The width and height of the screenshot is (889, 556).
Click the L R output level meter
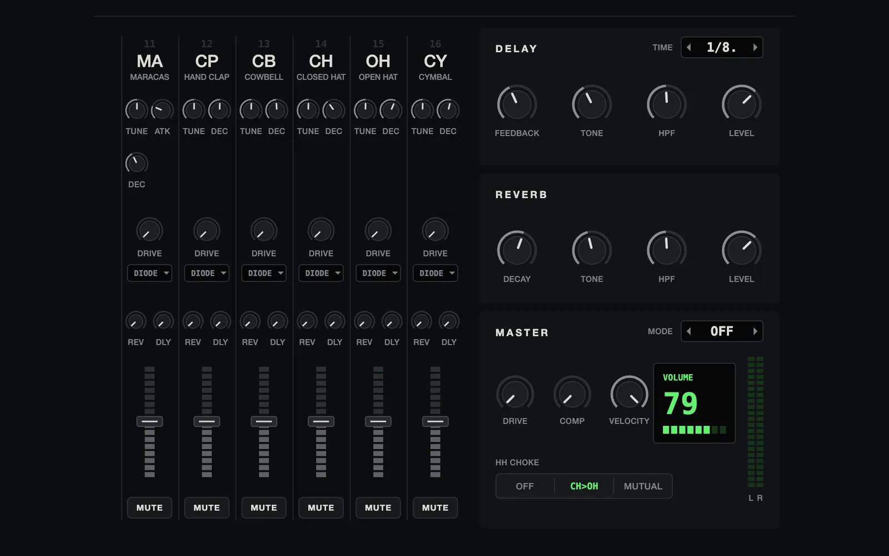coord(756,423)
